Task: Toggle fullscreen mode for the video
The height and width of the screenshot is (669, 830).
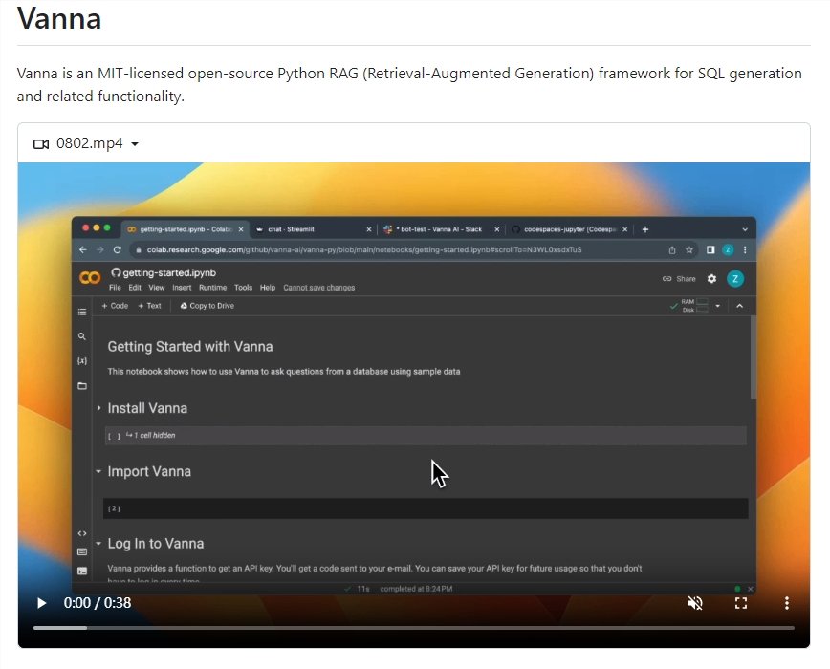Action: [x=741, y=603]
